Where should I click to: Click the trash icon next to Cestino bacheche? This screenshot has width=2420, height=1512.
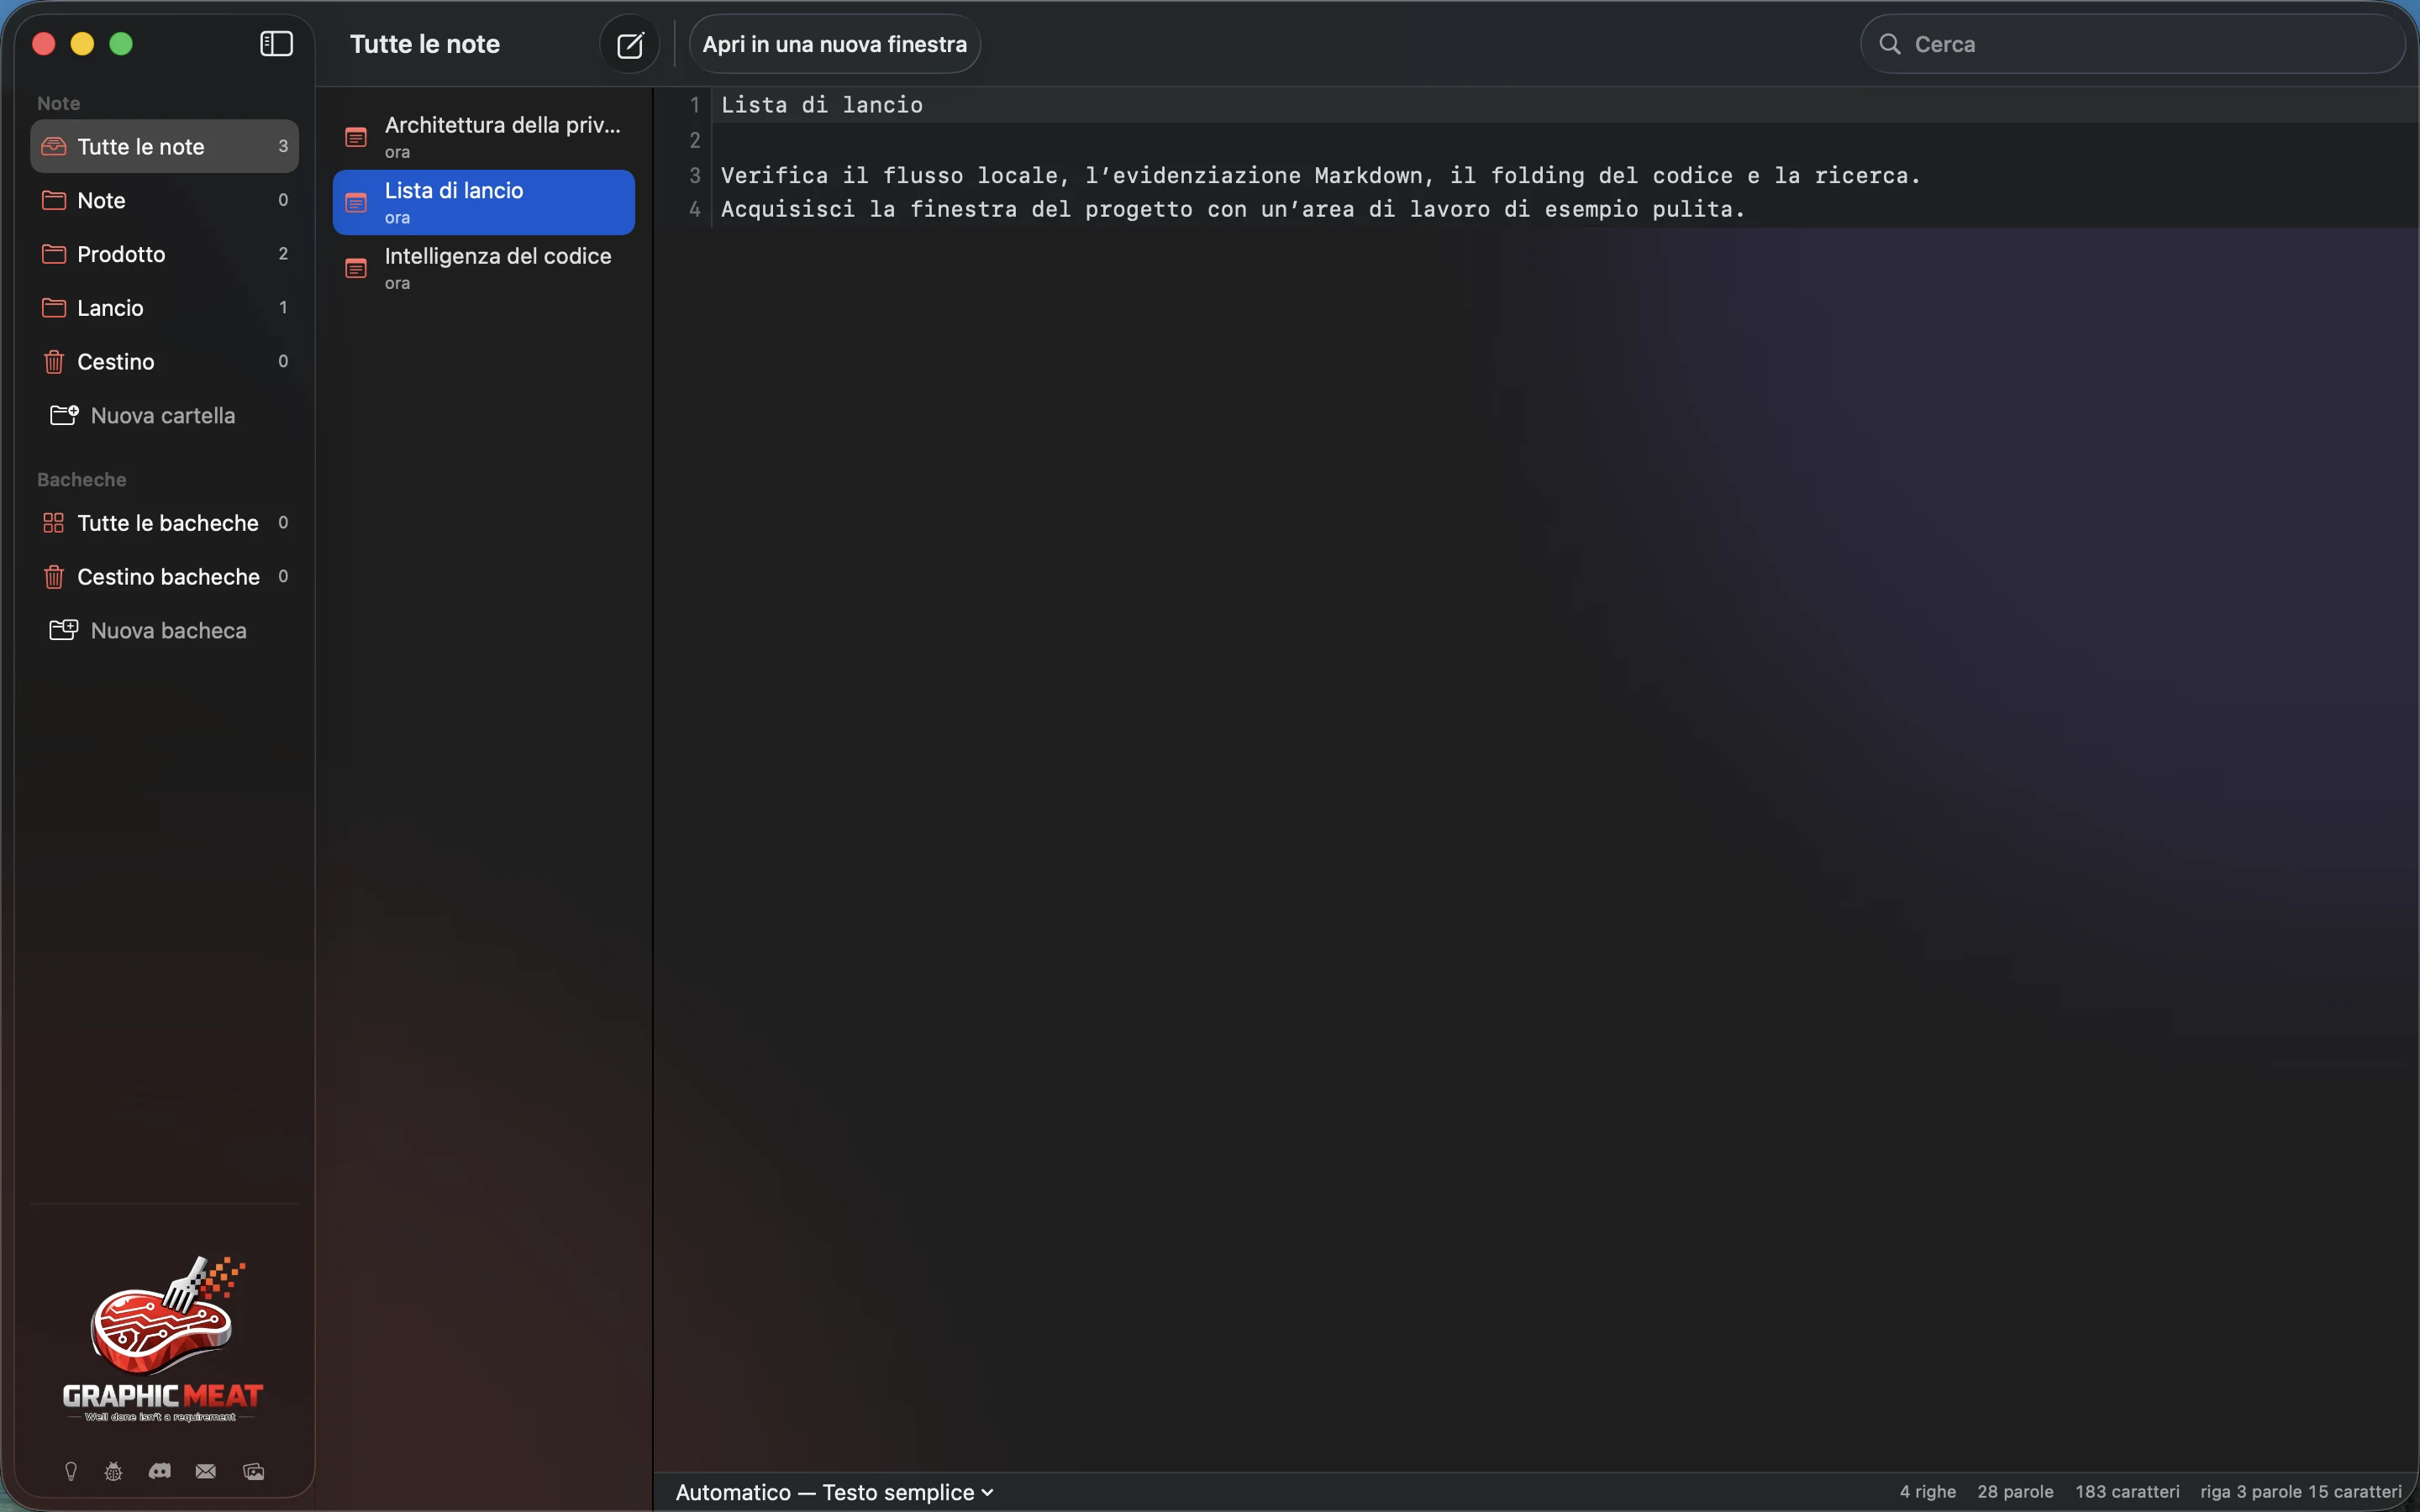coord(54,577)
